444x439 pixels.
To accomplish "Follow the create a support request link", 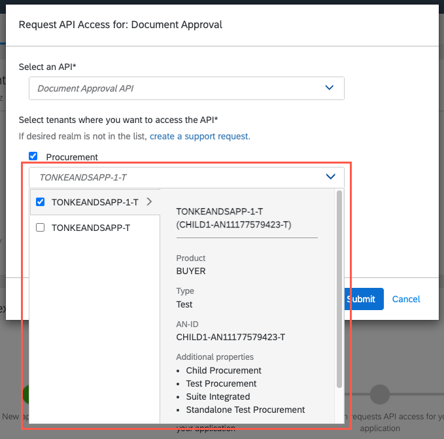I will [199, 136].
